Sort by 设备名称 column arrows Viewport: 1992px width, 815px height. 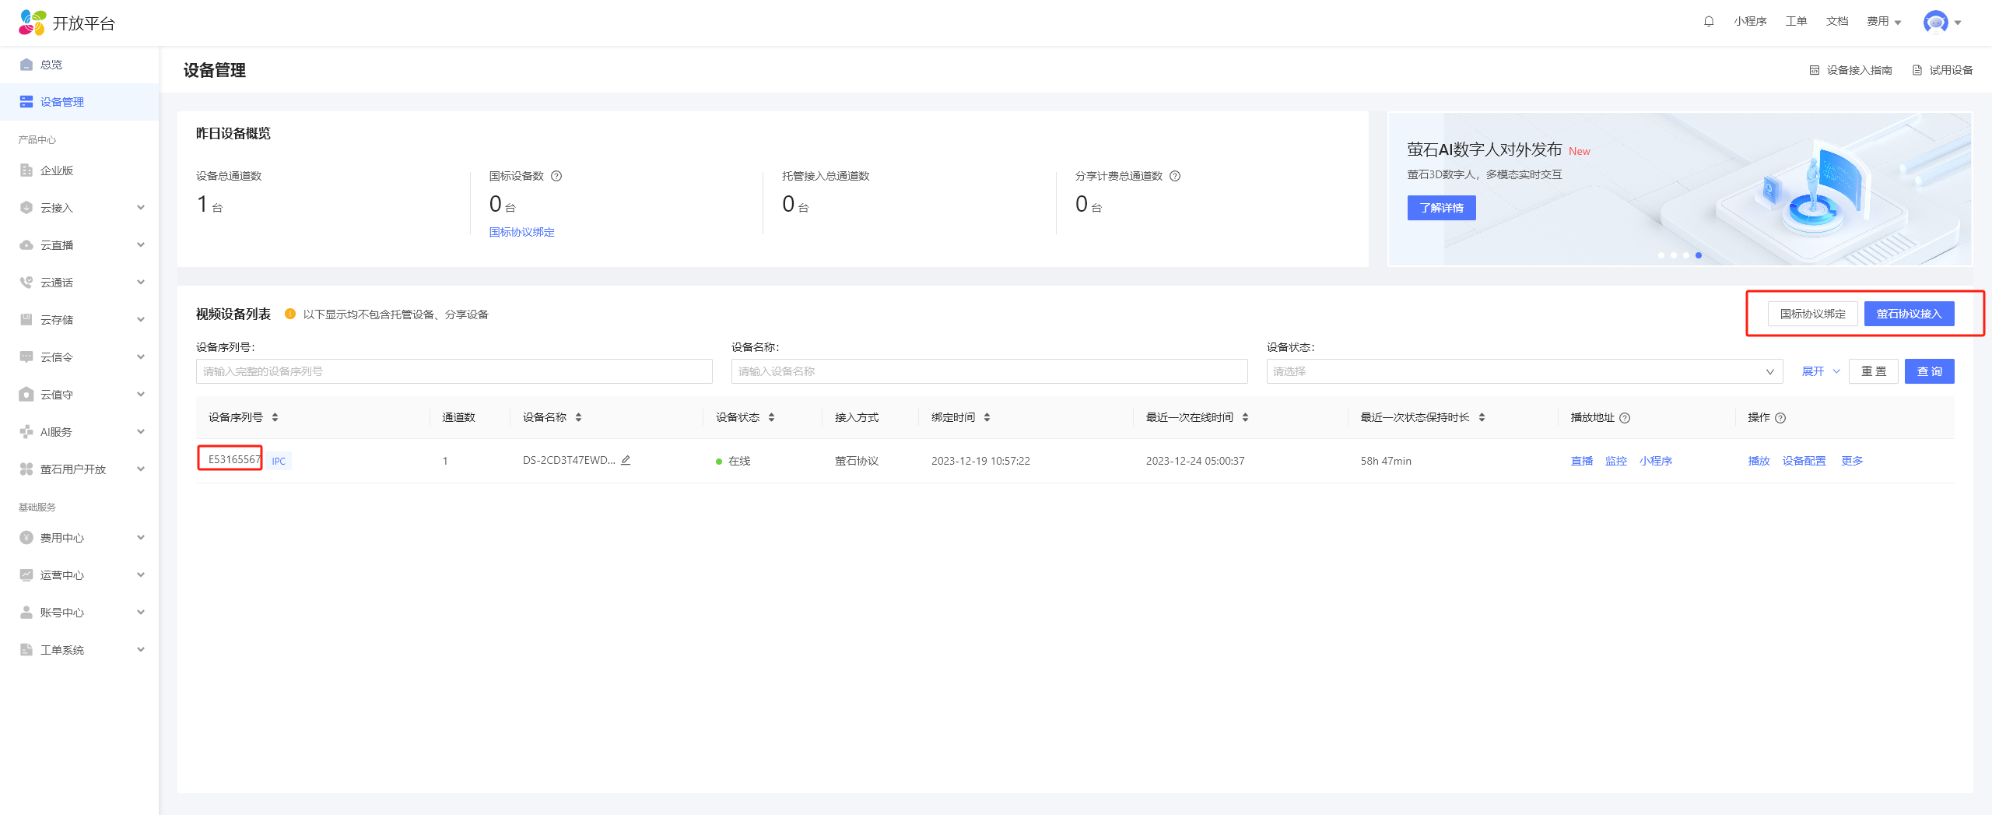578,417
